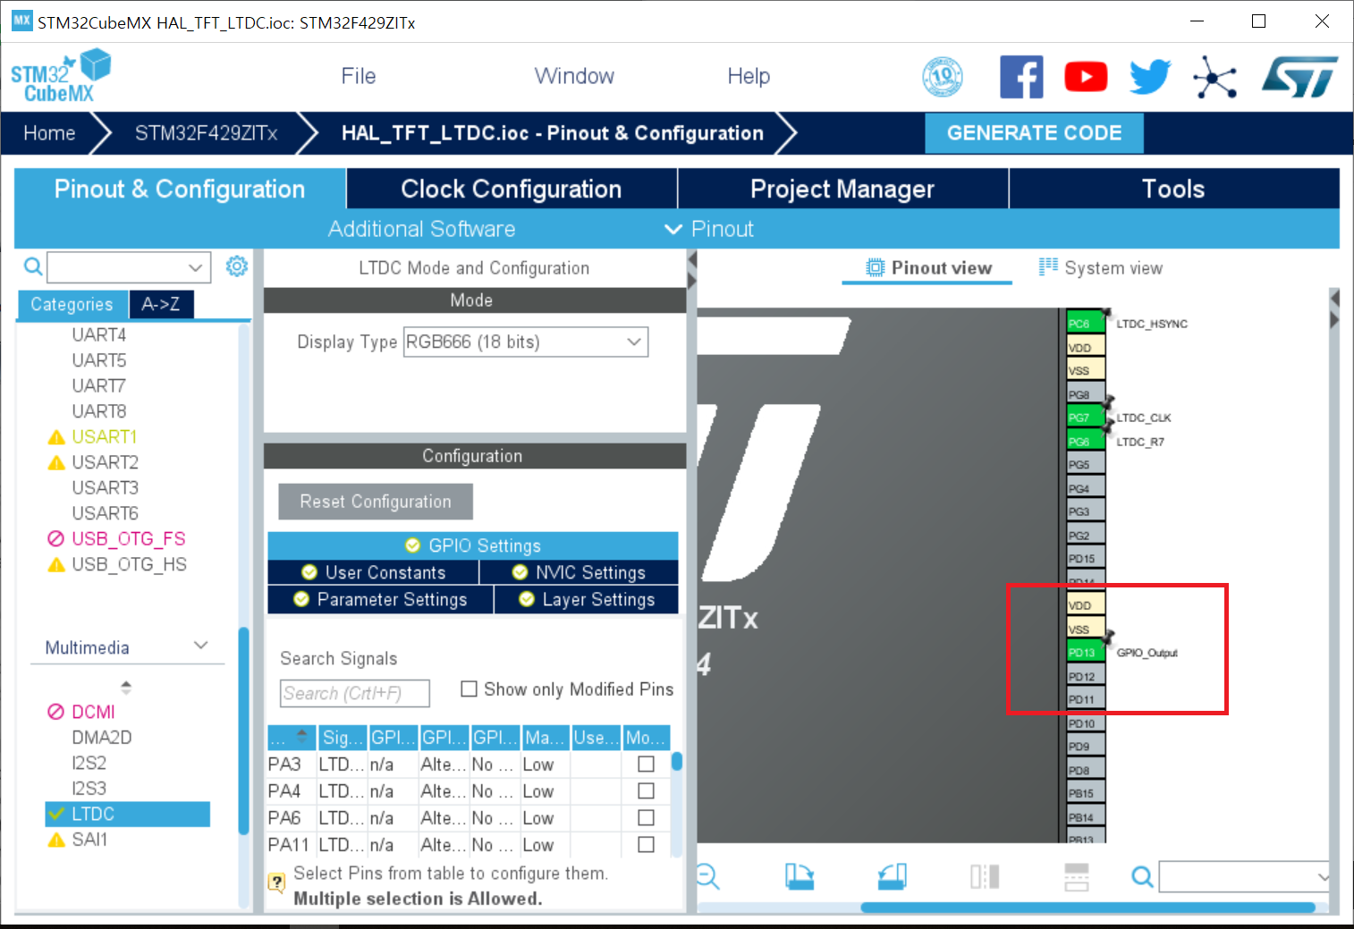Check the Modified box for PA6
Viewport: 1354px width, 929px height.
point(646,818)
